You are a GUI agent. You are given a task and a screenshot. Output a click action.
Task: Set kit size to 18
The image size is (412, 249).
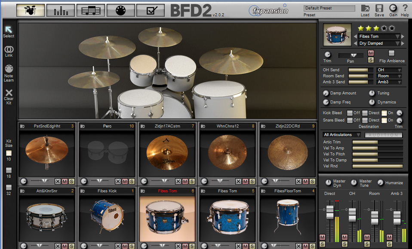(x=9, y=170)
